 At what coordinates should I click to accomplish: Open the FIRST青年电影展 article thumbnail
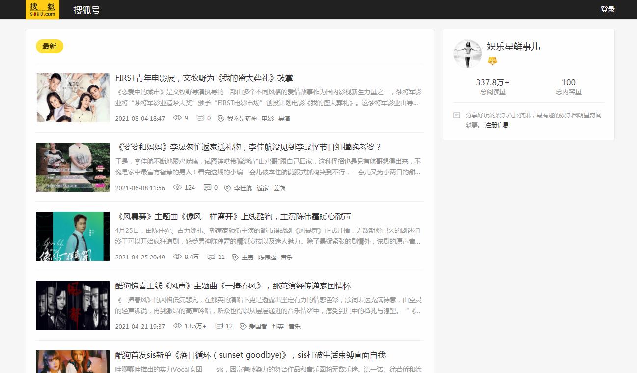pyautogui.click(x=73, y=98)
